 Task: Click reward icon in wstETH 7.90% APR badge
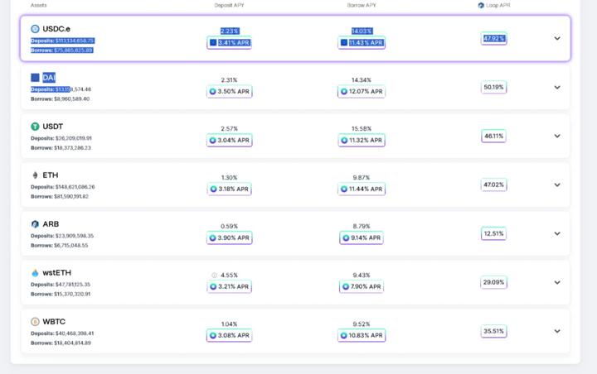pos(345,286)
